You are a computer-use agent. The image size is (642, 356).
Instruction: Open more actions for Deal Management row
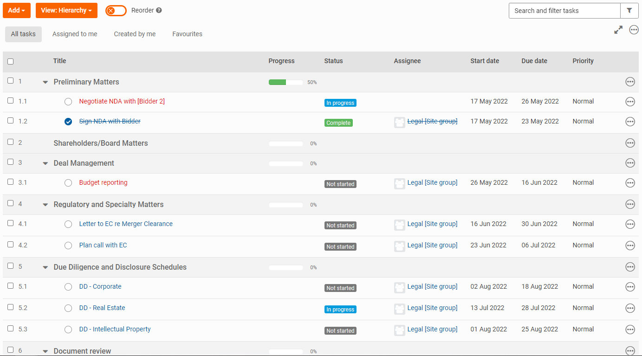630,163
